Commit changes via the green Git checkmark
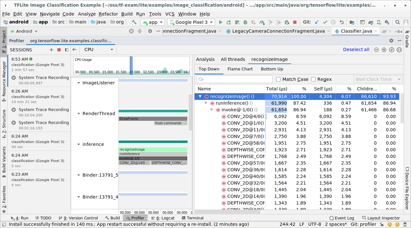This screenshot has height=228, width=411. pos(325,22)
